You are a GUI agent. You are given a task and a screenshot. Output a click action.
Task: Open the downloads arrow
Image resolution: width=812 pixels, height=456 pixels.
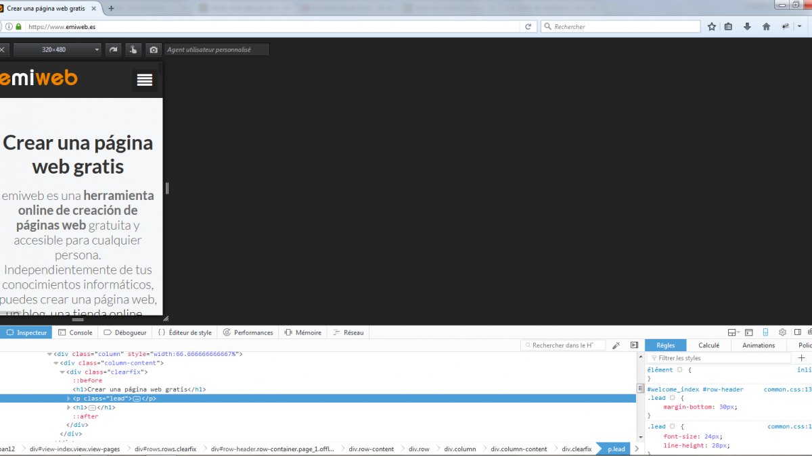click(748, 26)
